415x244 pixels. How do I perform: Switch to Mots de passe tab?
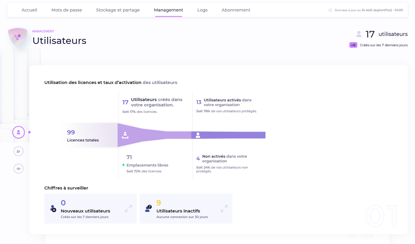click(67, 10)
